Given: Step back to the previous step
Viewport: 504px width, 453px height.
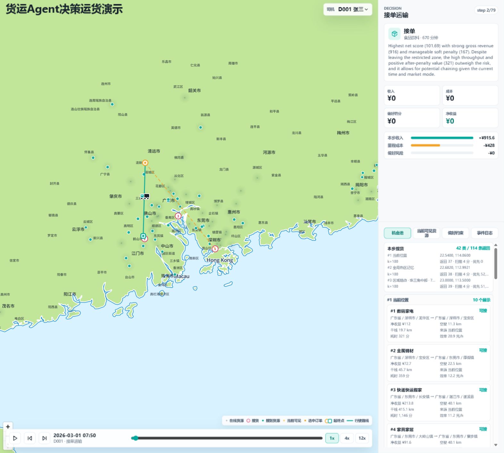Looking at the screenshot, I should pos(30,438).
